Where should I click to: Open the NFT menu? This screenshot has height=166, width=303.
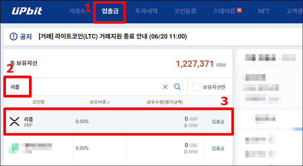tap(264, 11)
